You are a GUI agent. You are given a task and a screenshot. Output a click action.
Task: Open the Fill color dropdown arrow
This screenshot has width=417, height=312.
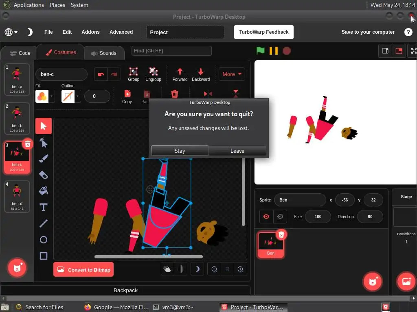coord(52,96)
